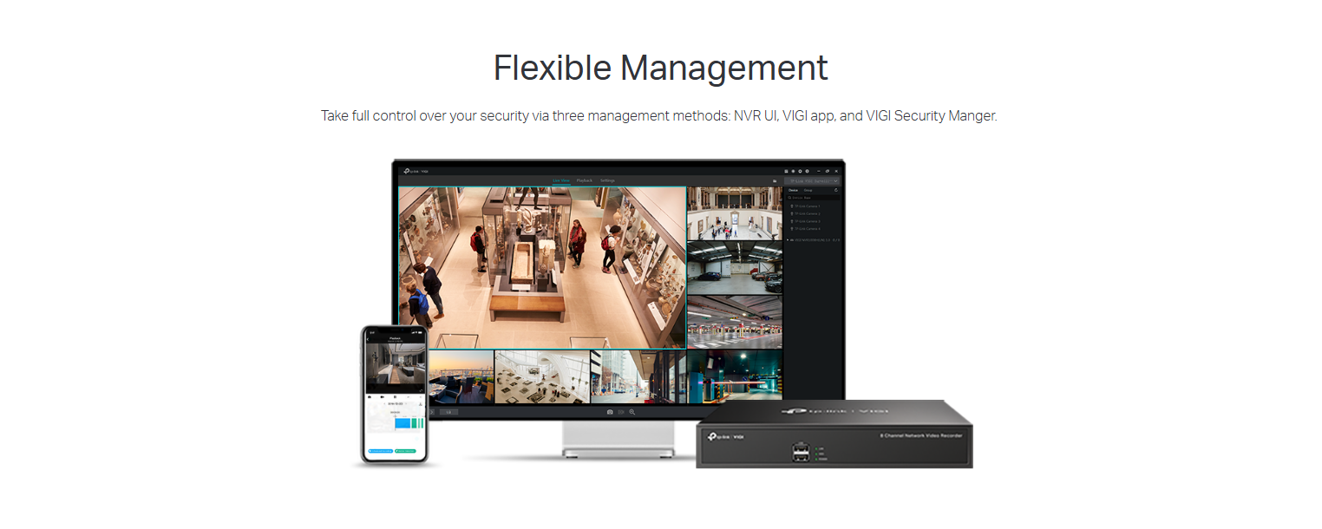Select TP-Link Camera 3 in device list
This screenshot has height=529, width=1322.
pyautogui.click(x=807, y=221)
